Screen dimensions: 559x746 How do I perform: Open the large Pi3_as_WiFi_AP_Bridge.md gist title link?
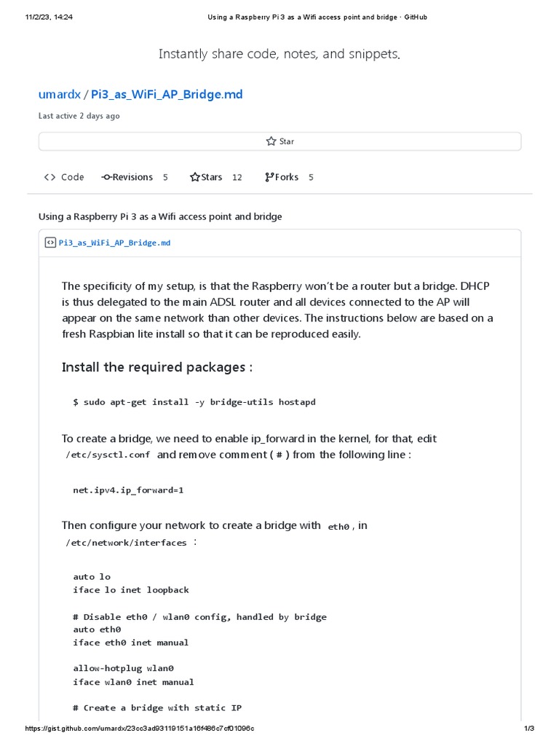pyautogui.click(x=167, y=95)
